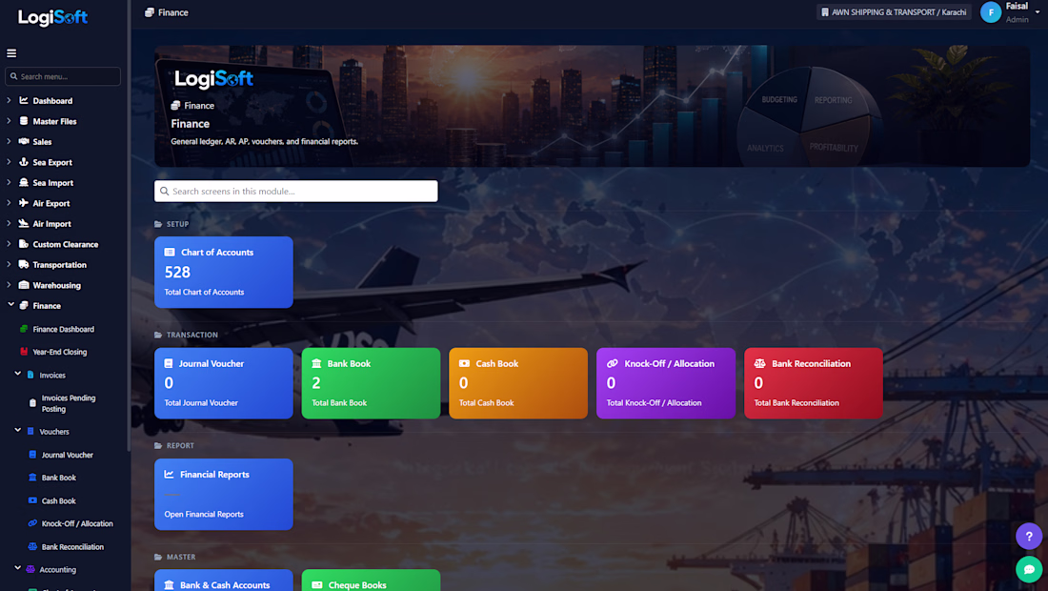This screenshot has width=1048, height=591.
Task: Click the Bank Reconciliation scales icon in sidebar
Action: pyautogui.click(x=32, y=546)
